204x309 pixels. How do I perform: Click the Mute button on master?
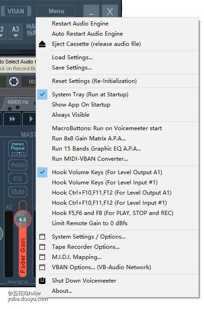click(18, 191)
